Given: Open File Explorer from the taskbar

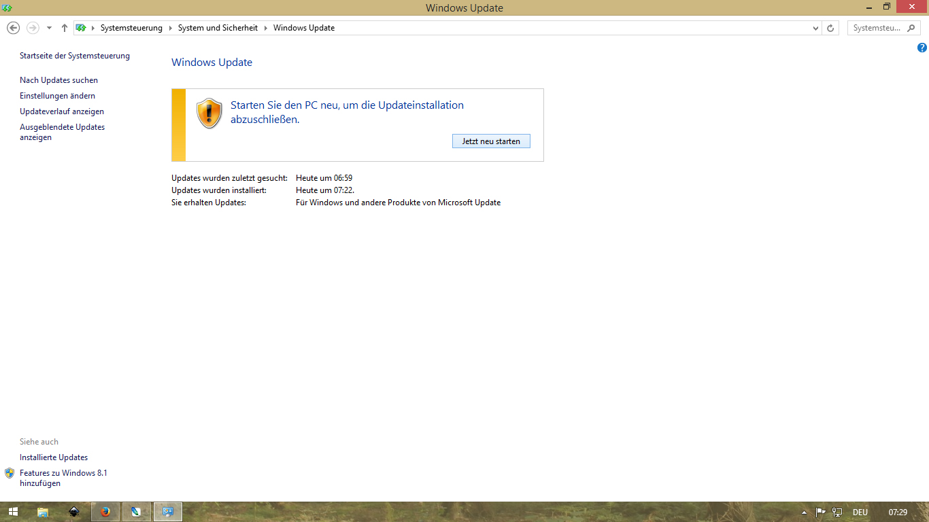Looking at the screenshot, I should click(x=42, y=512).
